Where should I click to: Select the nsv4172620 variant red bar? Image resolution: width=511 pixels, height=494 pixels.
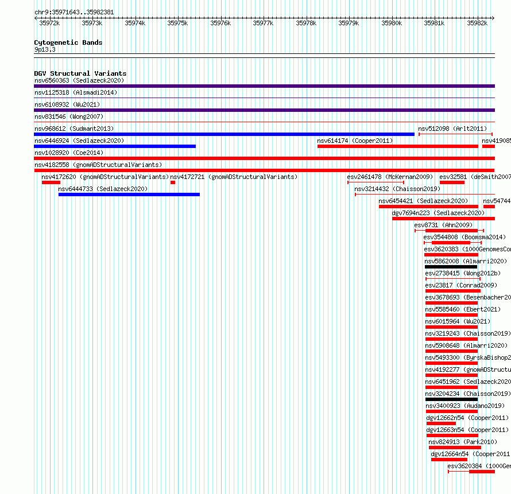click(51, 182)
